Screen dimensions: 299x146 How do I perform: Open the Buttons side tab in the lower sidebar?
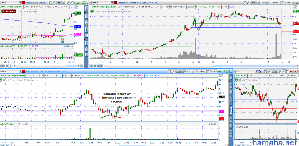[231, 101]
